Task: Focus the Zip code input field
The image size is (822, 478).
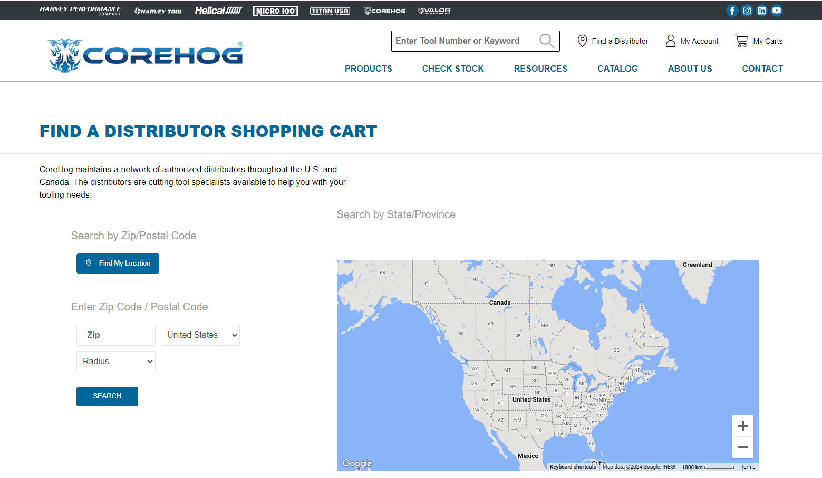Action: pyautogui.click(x=116, y=335)
